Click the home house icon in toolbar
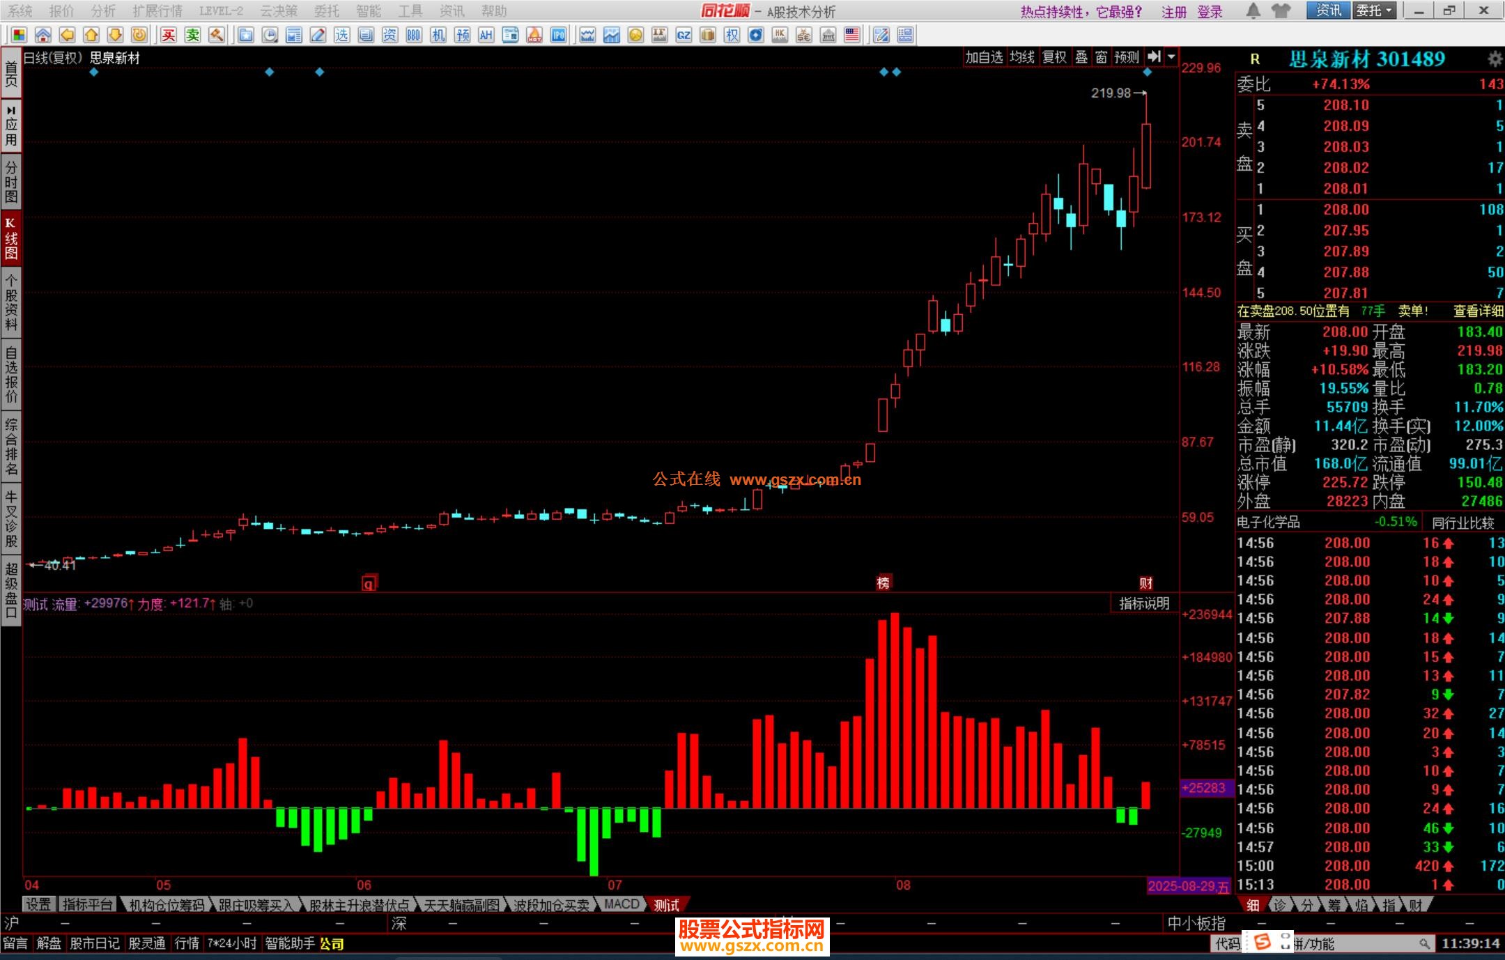The width and height of the screenshot is (1505, 960). pos(43,35)
